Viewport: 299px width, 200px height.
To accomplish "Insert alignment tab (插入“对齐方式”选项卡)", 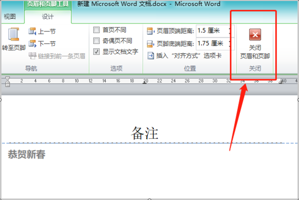I will point(184,56).
